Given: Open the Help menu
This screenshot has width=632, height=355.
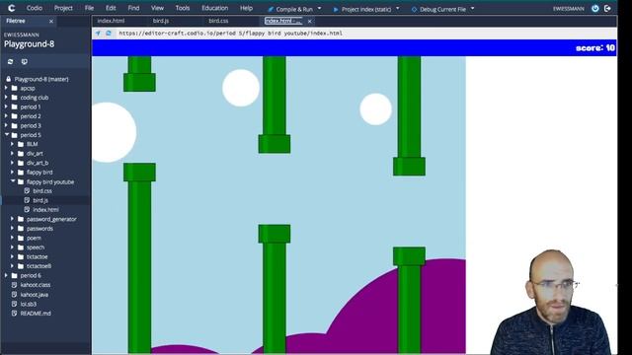Looking at the screenshot, I should click(x=246, y=8).
